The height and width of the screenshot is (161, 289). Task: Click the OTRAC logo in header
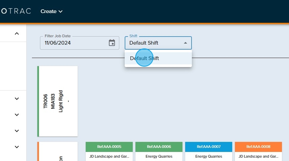[15, 11]
